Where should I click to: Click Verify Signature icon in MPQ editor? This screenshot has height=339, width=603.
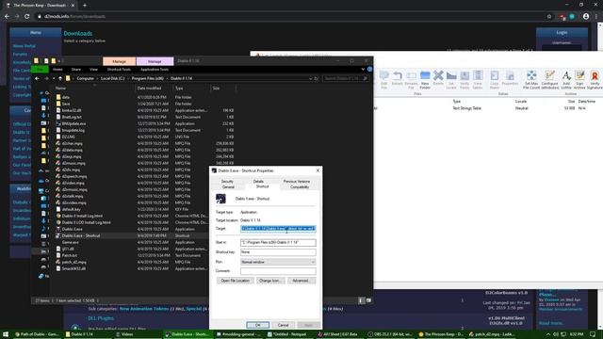[595, 79]
